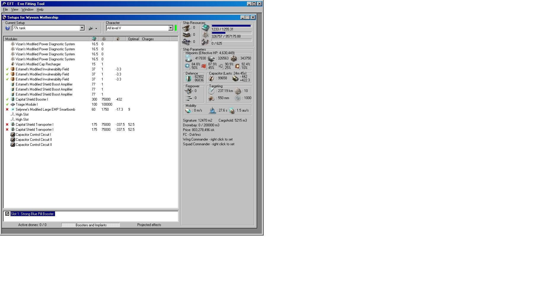Click the Capital Shield Booster I module icon
551x292 pixels.
(13, 99)
